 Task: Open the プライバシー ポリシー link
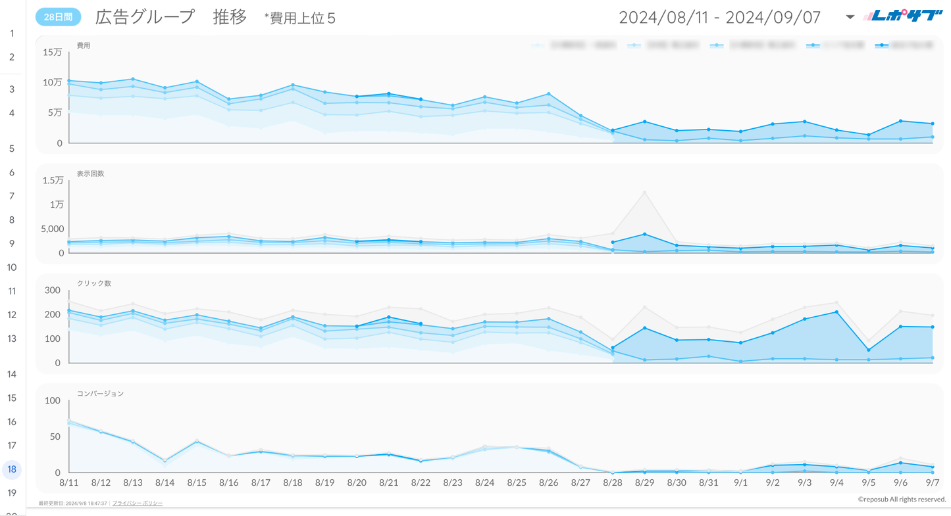tap(137, 503)
